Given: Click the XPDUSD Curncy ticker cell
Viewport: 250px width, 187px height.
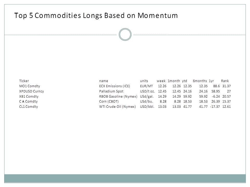Looking at the screenshot, I should (x=32, y=91).
